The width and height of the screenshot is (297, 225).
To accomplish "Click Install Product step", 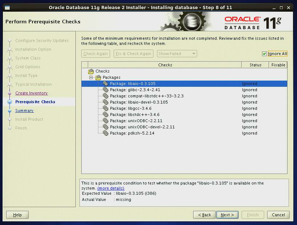I will coord(29,119).
